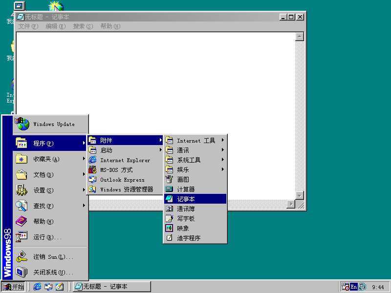391x293 pixels.
Task: Launch Internet Explorer from Programs menu
Action: tap(125, 160)
